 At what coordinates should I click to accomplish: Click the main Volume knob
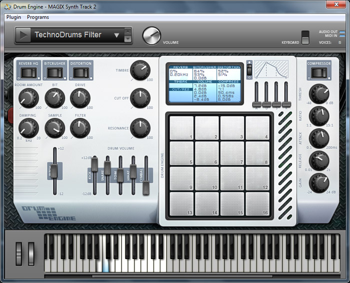(x=150, y=35)
